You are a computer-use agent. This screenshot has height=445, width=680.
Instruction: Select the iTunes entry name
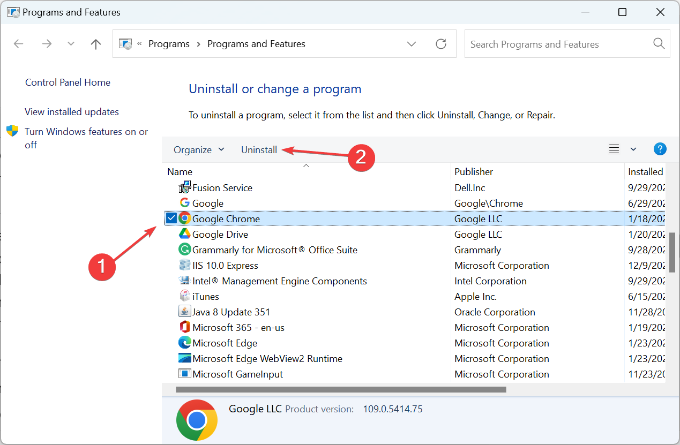coord(206,297)
